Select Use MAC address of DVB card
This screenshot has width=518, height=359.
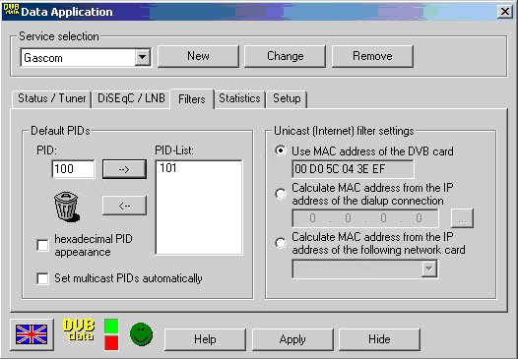pos(281,150)
